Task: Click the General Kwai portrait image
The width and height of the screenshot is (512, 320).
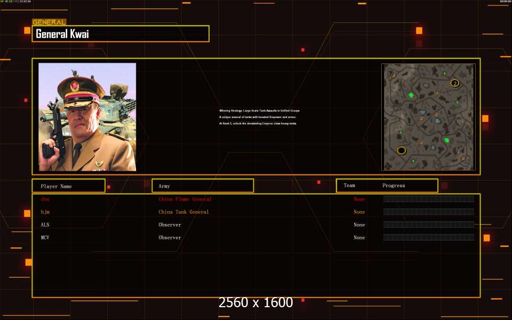Action: pos(87,117)
